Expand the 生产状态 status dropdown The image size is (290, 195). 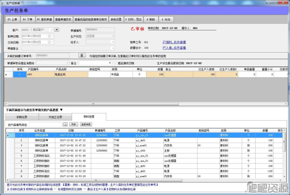coord(112,36)
